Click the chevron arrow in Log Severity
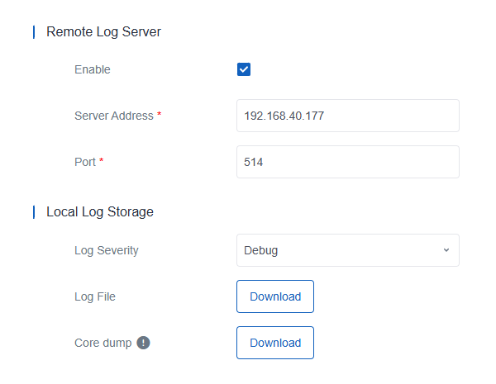Viewport: 496px width, 384px height. tap(446, 250)
